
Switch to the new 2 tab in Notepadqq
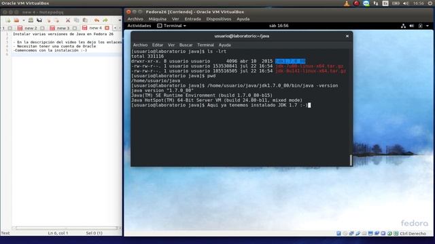coord(31,28)
